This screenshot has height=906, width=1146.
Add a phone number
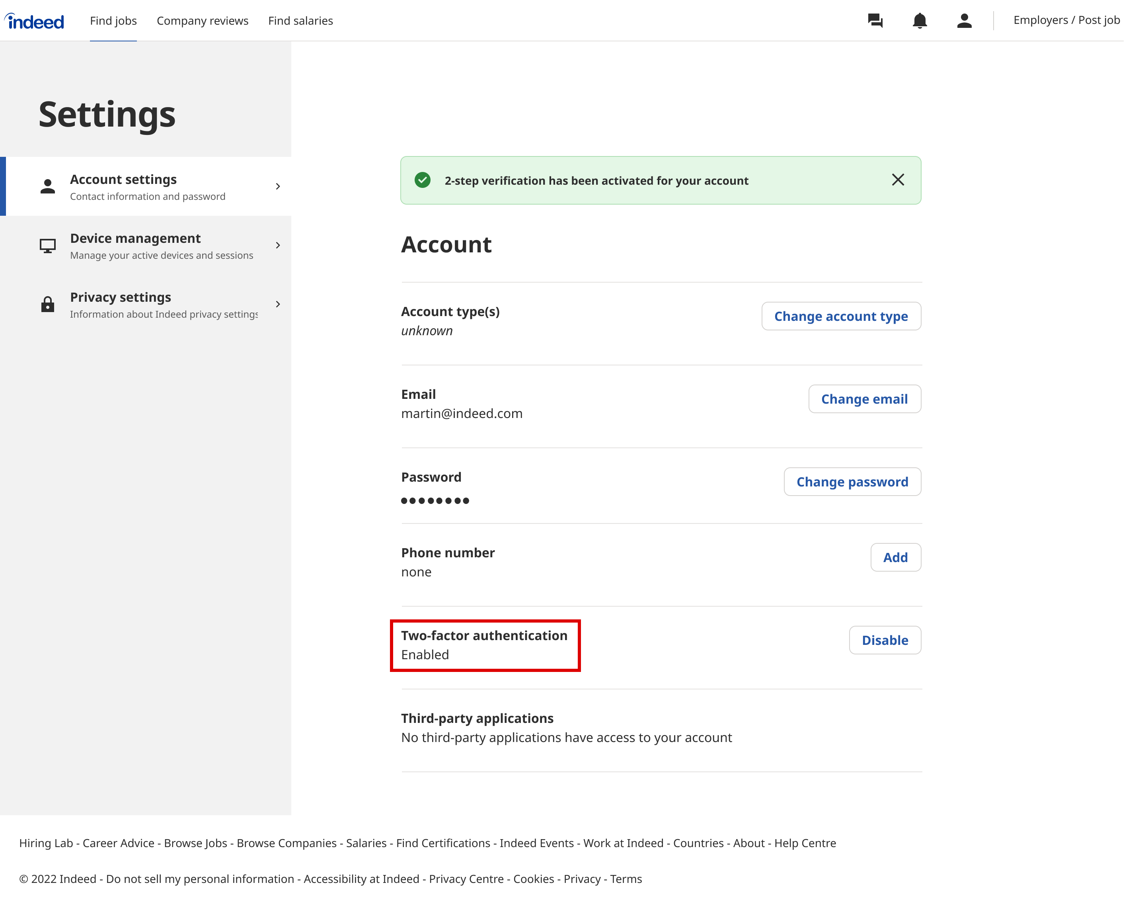pyautogui.click(x=895, y=558)
